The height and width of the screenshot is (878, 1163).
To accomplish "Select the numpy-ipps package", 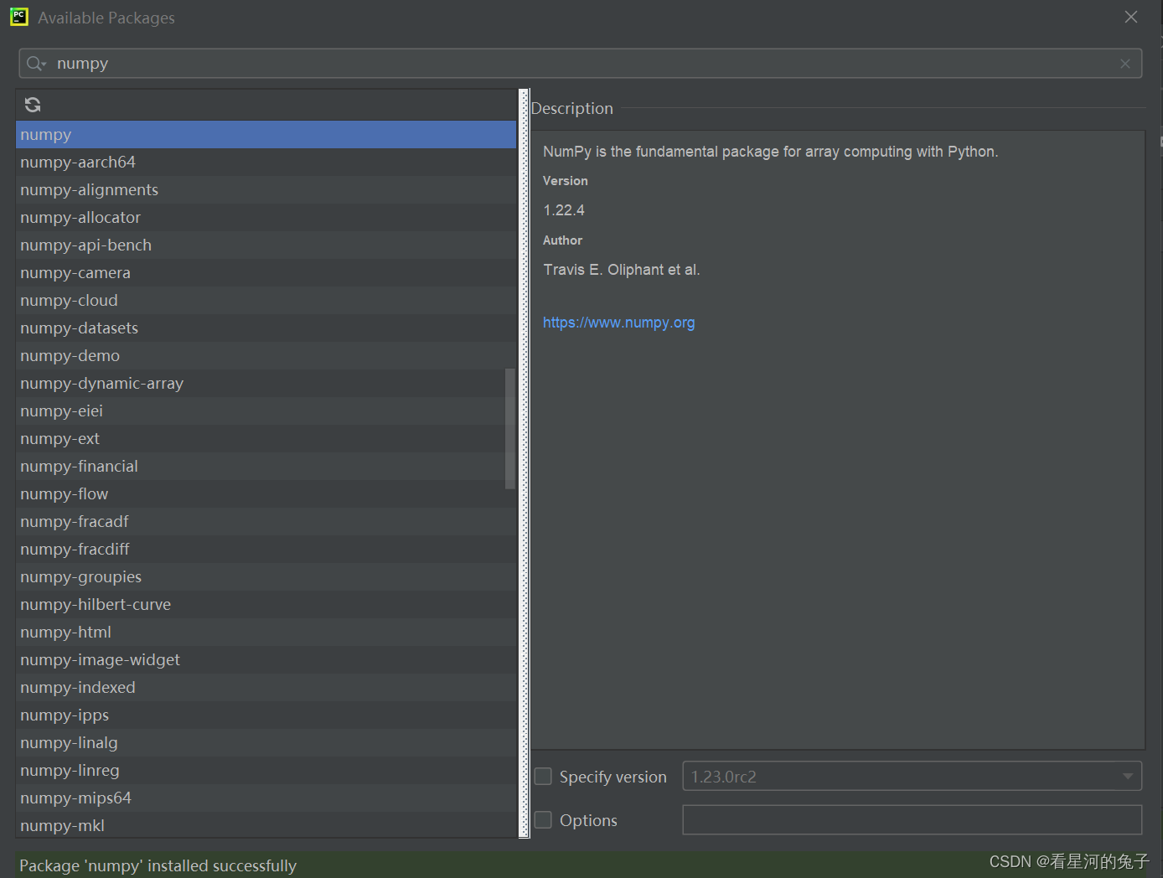I will (266, 715).
